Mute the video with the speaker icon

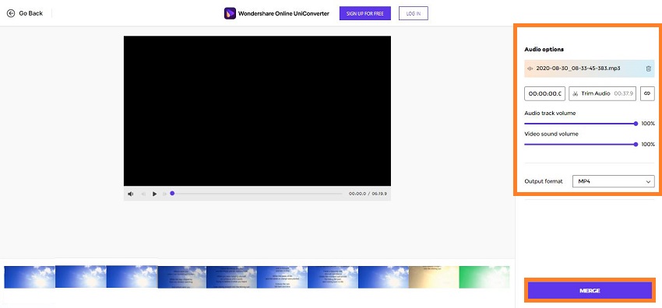[x=131, y=194]
